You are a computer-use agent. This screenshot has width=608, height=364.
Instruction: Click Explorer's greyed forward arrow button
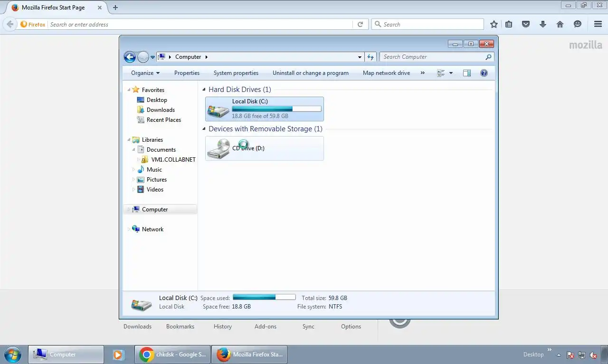[143, 57]
